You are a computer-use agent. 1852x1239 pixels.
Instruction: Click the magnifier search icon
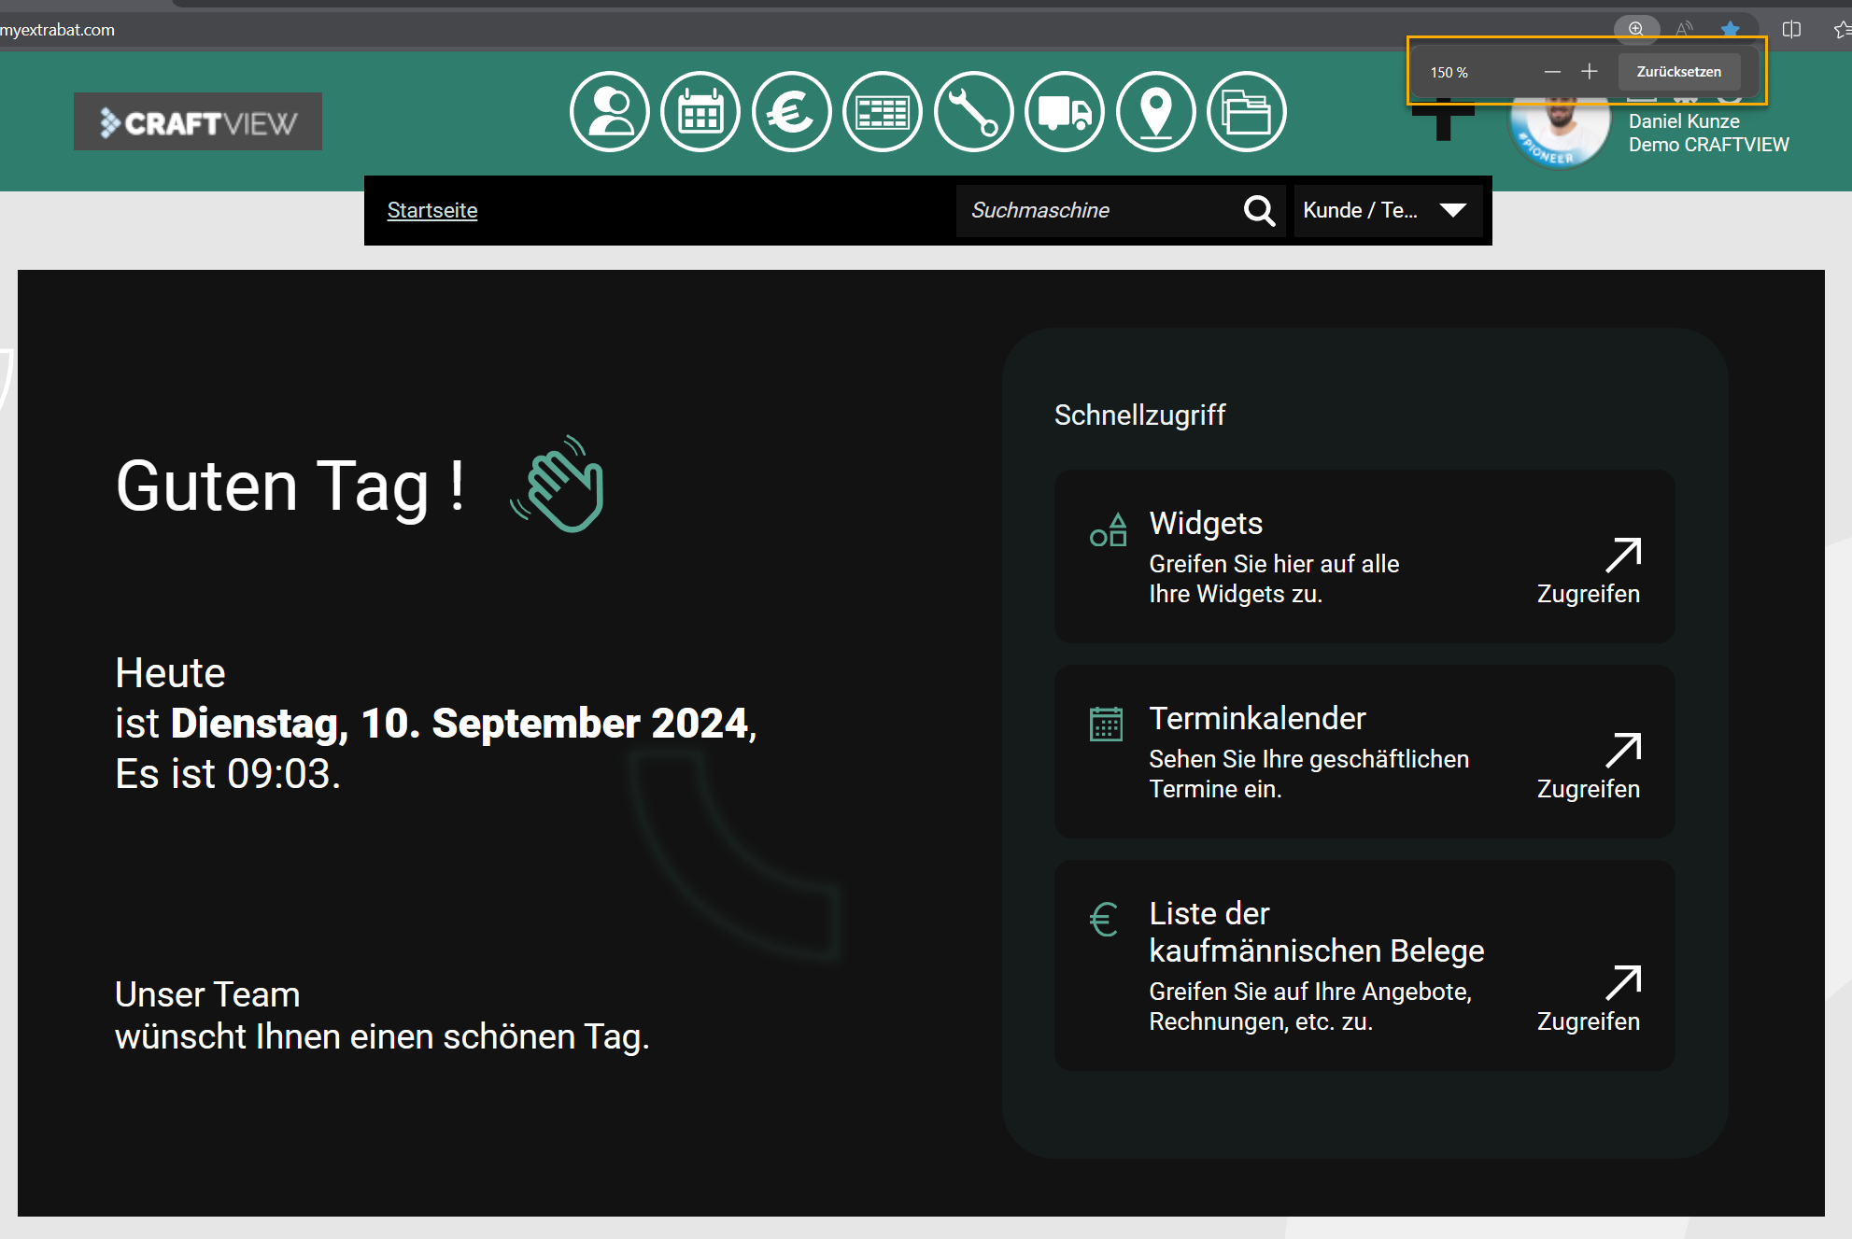click(1259, 211)
